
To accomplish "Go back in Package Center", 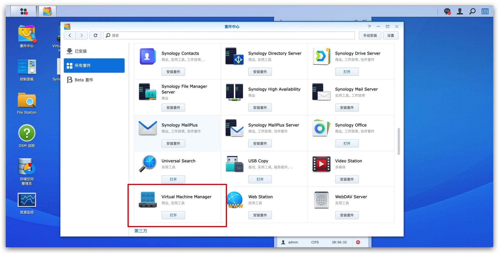I will click(70, 35).
